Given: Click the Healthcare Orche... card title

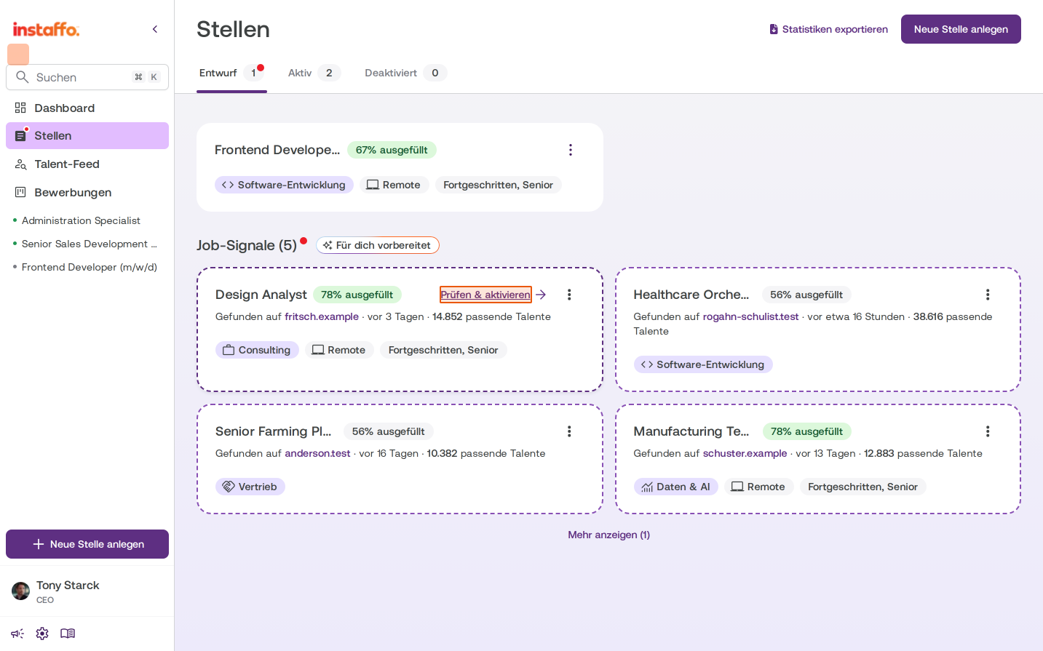Looking at the screenshot, I should (x=691, y=295).
